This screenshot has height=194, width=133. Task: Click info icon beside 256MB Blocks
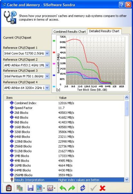tap(12, 175)
